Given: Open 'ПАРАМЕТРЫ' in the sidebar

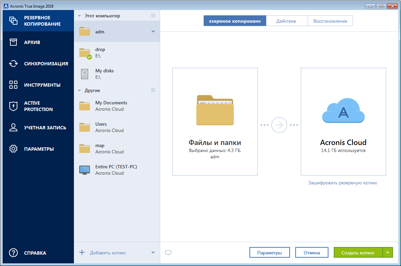Looking at the screenshot, I should (38, 149).
